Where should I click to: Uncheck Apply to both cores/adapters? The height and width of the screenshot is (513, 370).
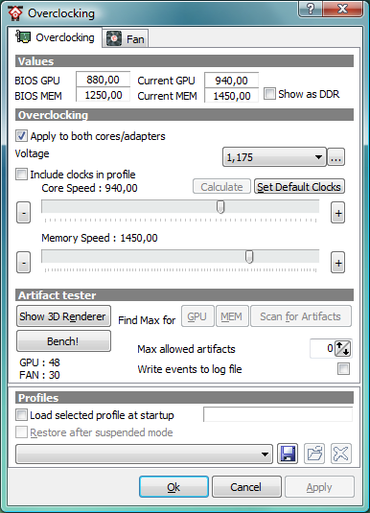[x=21, y=136]
